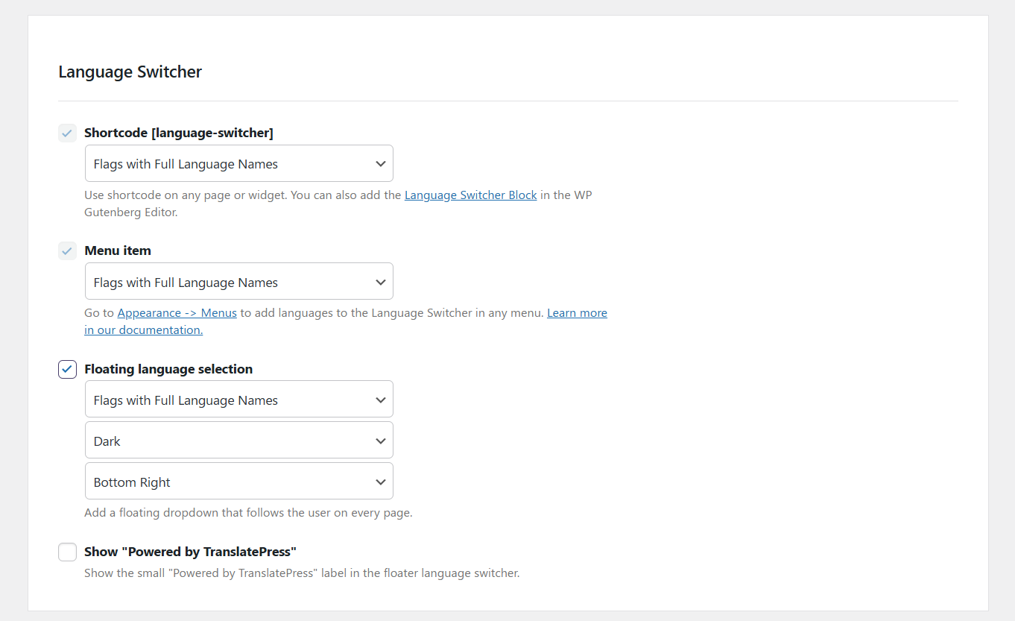Click the Show "Powered by TranslatePress" label

pyautogui.click(x=191, y=552)
